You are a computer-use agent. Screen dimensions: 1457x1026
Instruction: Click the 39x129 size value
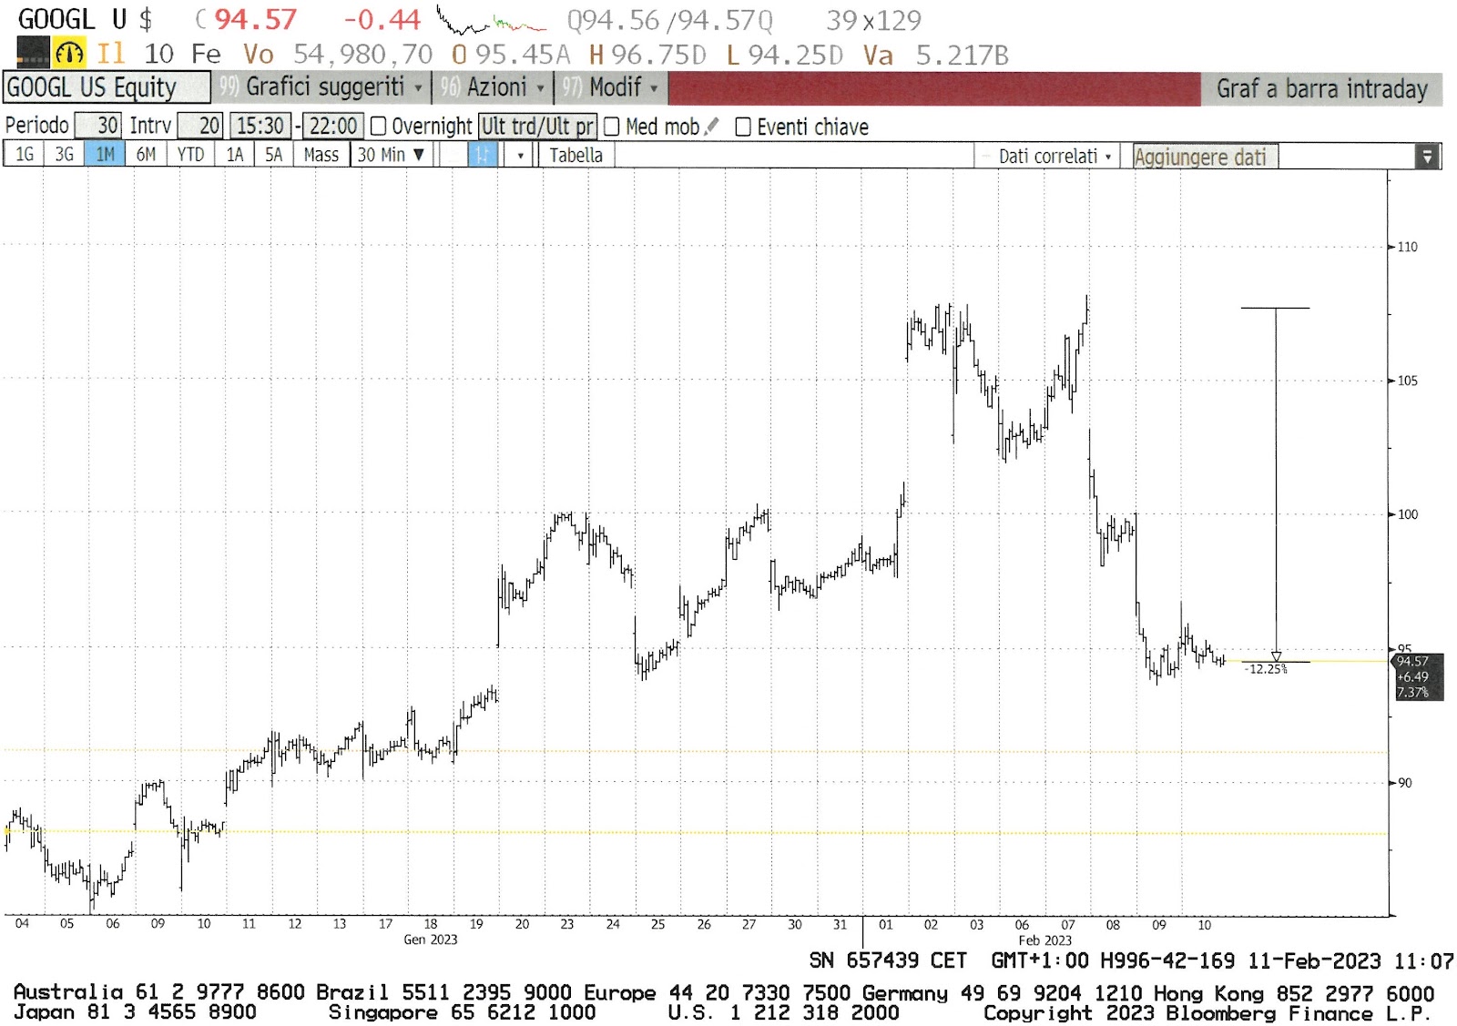click(873, 19)
